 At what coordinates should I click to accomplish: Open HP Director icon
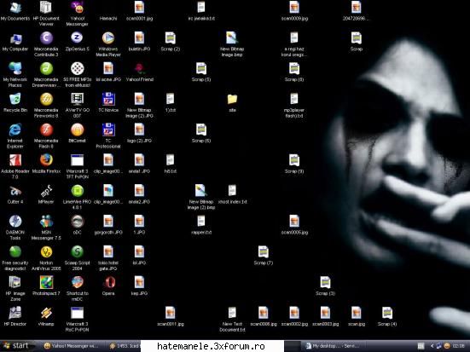coord(15,315)
